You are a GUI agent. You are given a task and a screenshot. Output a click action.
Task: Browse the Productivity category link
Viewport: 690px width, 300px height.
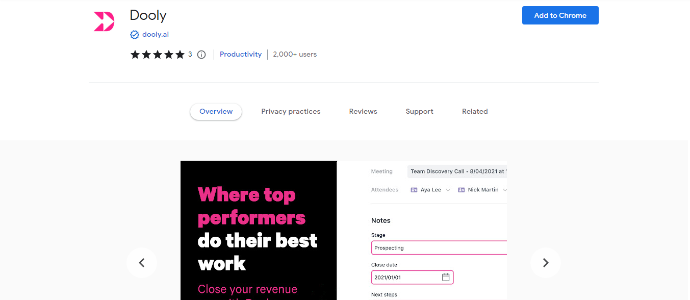(x=240, y=54)
